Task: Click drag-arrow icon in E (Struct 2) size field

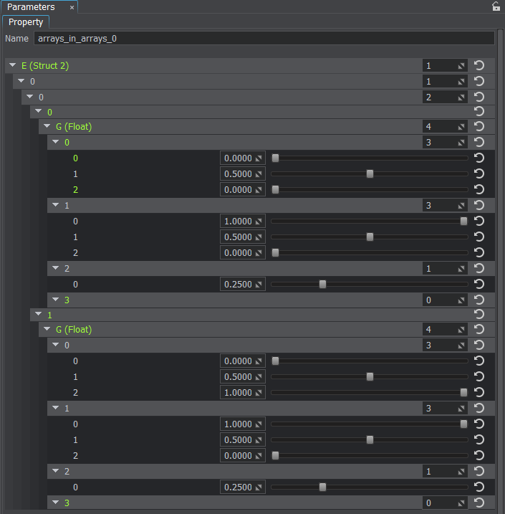Action: pos(461,66)
